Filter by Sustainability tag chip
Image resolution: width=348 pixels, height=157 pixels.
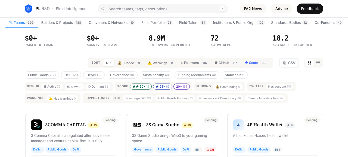click(156, 75)
